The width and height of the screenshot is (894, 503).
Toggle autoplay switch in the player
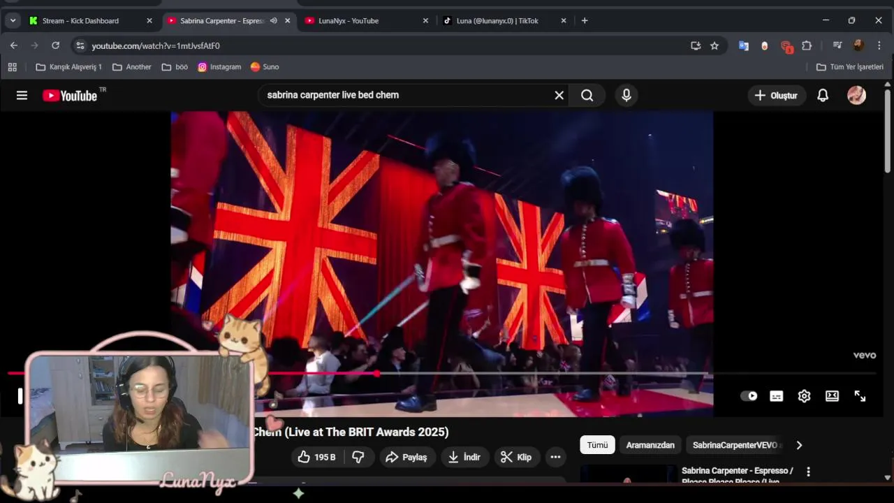pyautogui.click(x=749, y=396)
